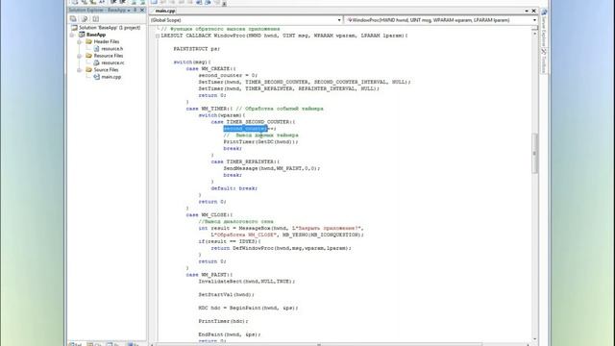Click 'PrintTimer(GetDC(hwnd));' line
615x346 pixels.
point(260,142)
